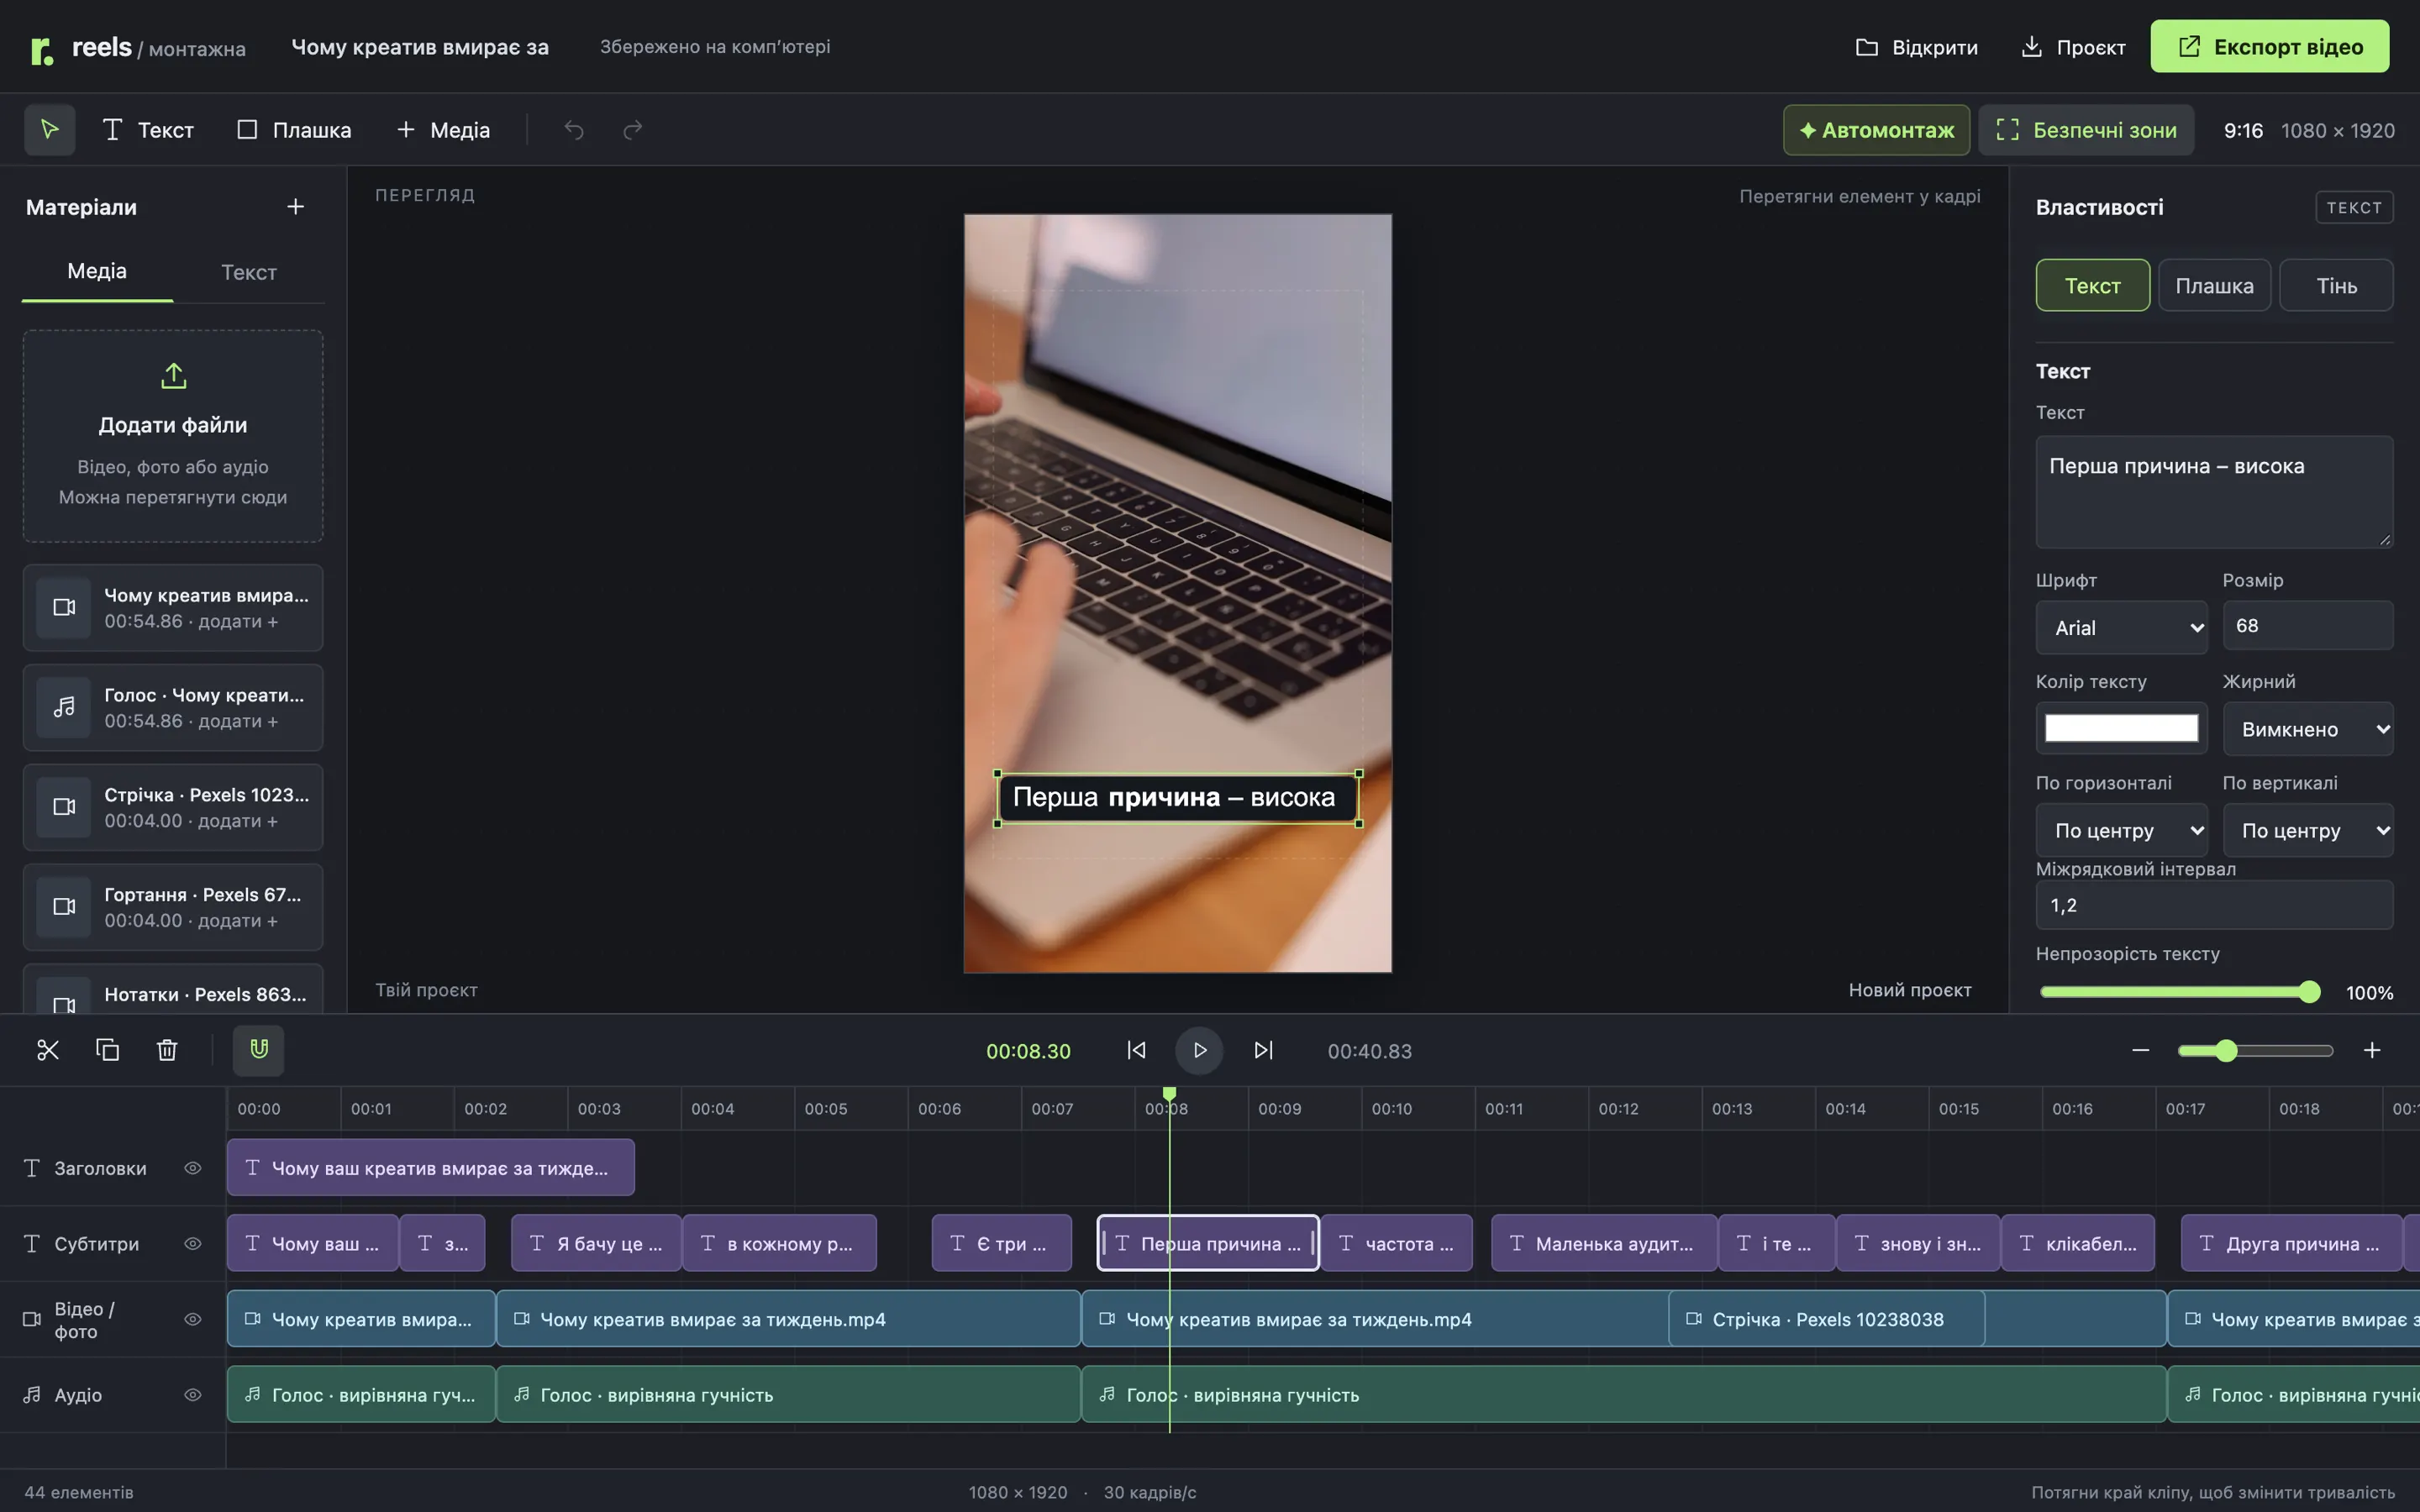Open the Шрифт Arial dropdown
The width and height of the screenshot is (2420, 1512).
point(2121,628)
